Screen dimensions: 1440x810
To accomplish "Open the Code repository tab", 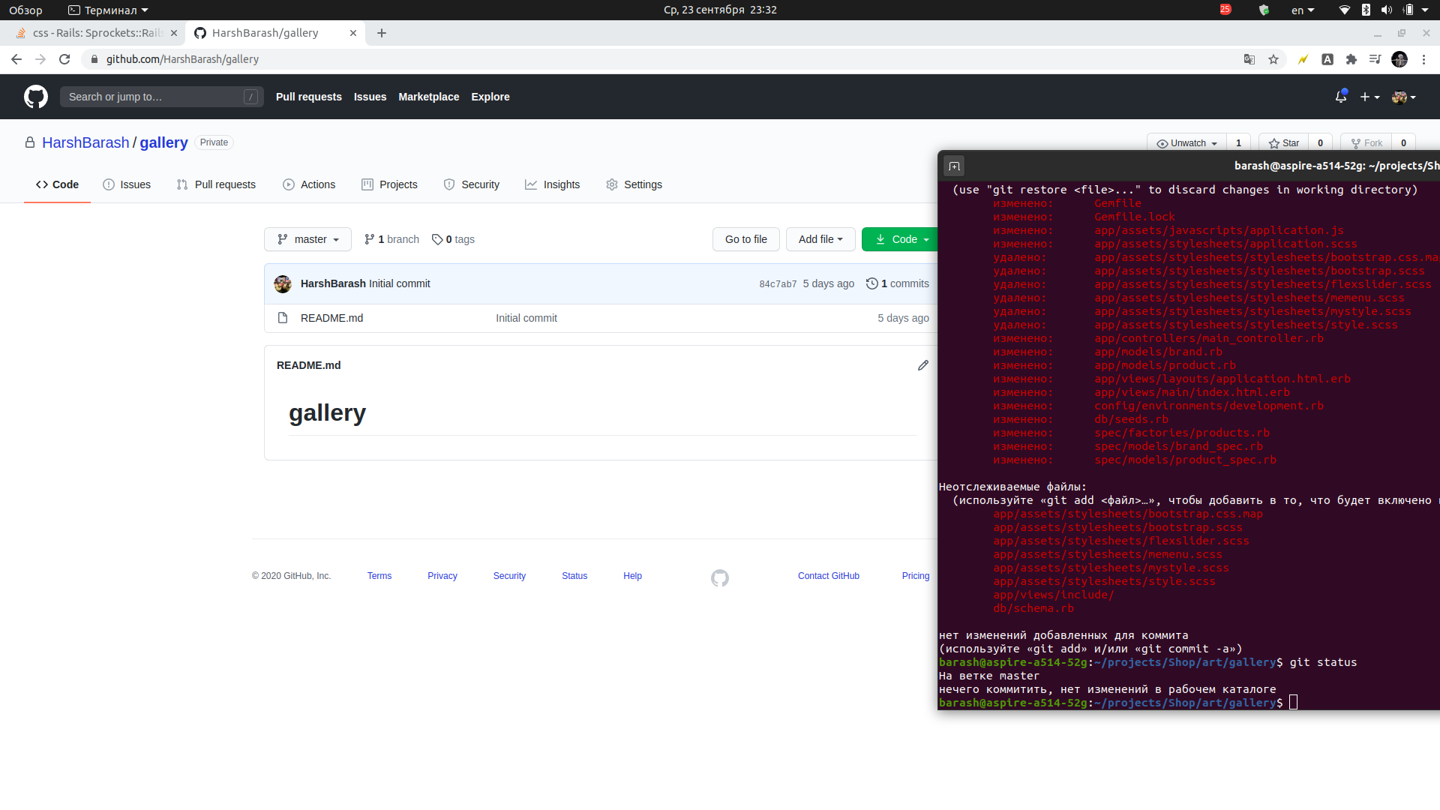I will [57, 184].
